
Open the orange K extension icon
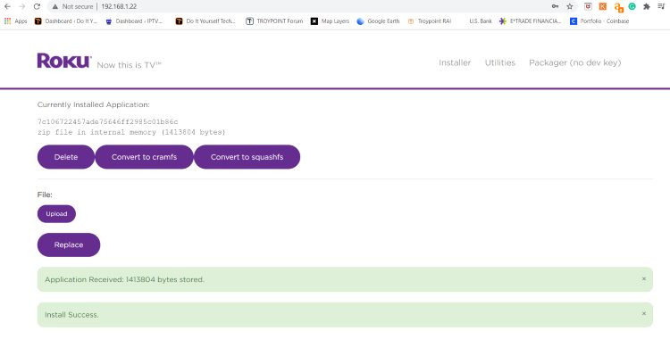coord(602,6)
